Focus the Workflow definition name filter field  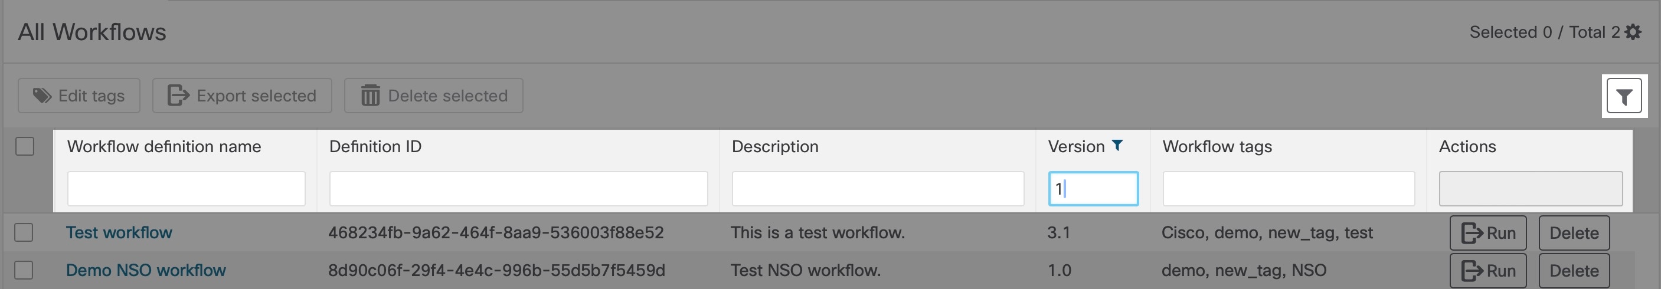[x=186, y=189]
